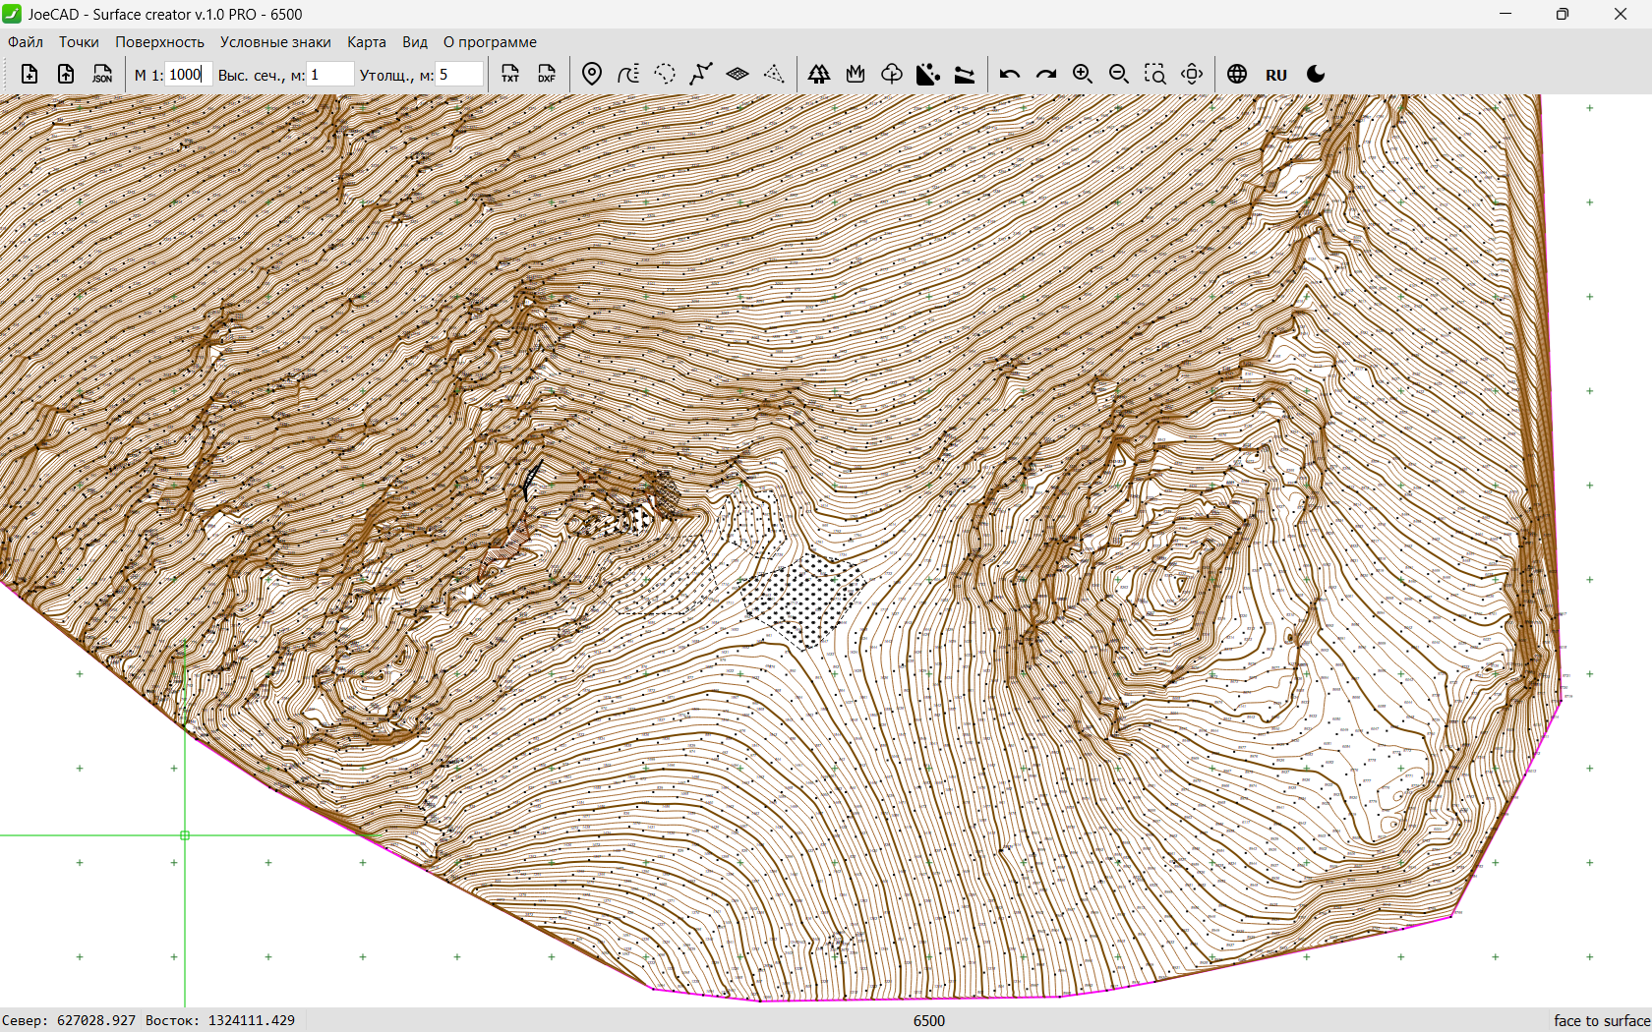This screenshot has width=1652, height=1032.
Task: Open the Карта menu
Action: click(x=366, y=42)
